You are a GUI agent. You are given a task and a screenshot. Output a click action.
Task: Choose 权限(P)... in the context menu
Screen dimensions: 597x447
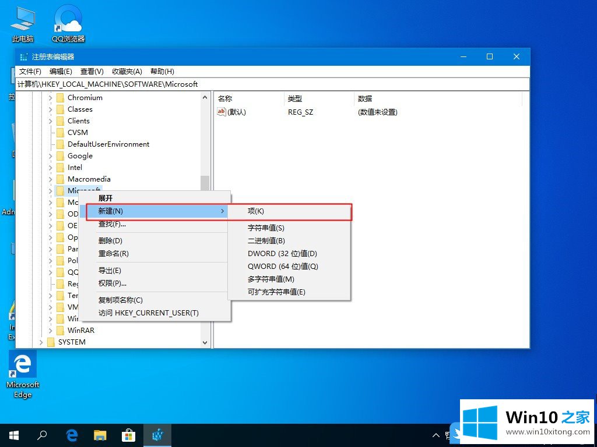tap(154, 283)
